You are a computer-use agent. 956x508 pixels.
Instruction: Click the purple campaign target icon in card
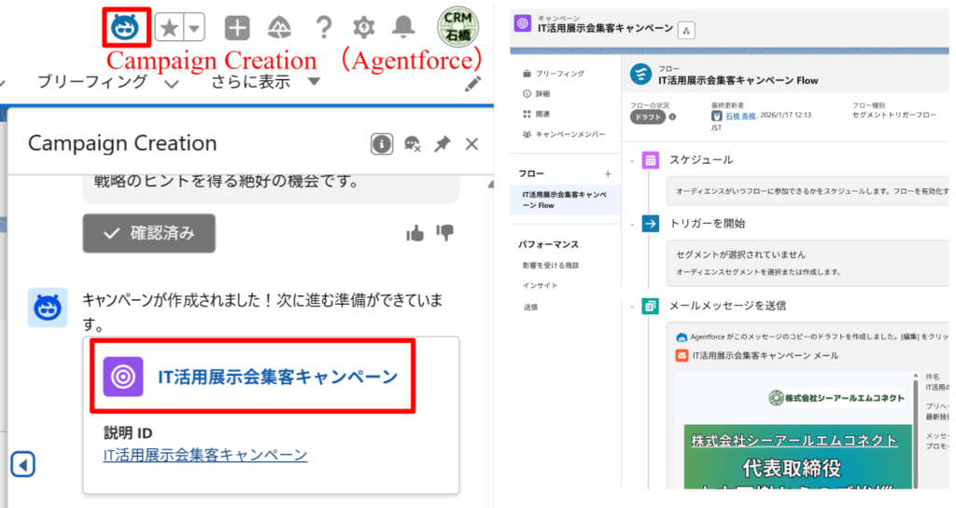[123, 377]
